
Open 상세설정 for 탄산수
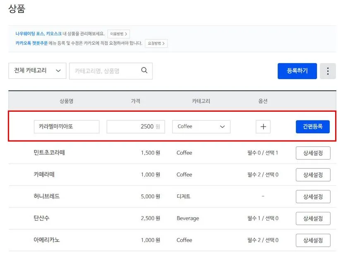point(313,218)
